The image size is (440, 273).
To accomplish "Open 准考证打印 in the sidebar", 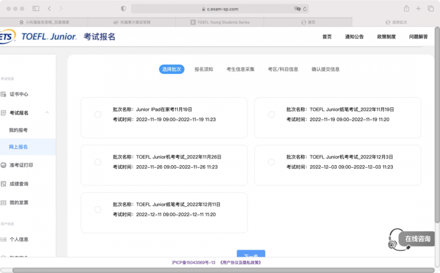I will pyautogui.click(x=21, y=165).
